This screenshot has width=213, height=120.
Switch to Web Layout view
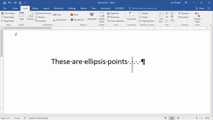point(178,118)
